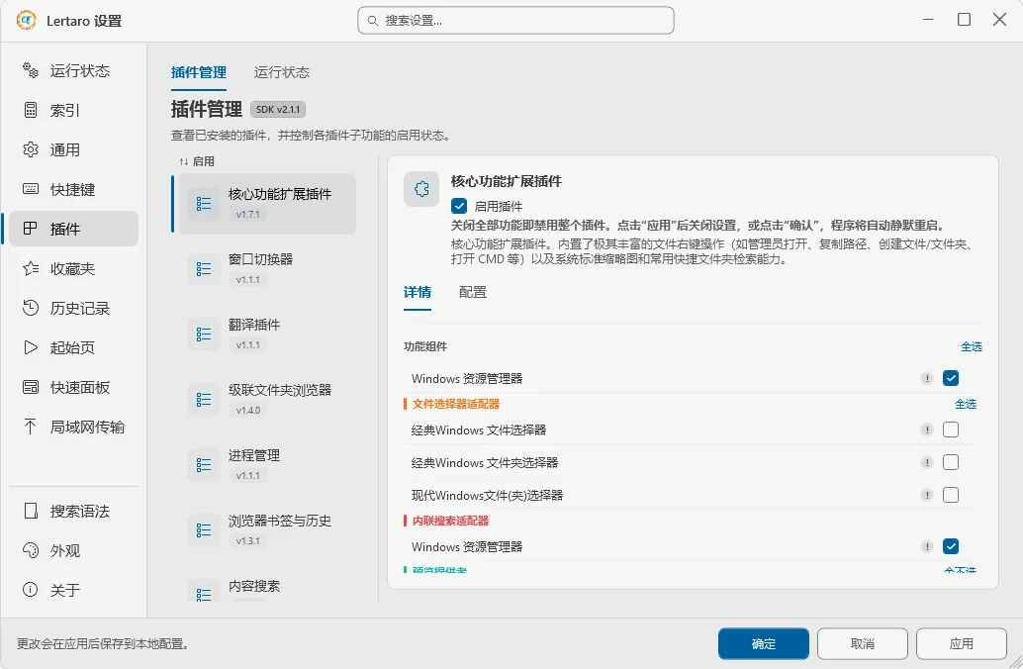Toggle the 启用插件 checkbox
Viewport: 1023px width, 669px height.
coord(459,206)
